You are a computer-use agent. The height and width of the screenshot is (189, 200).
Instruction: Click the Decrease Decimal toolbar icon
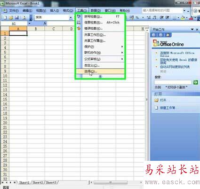pos(154,17)
